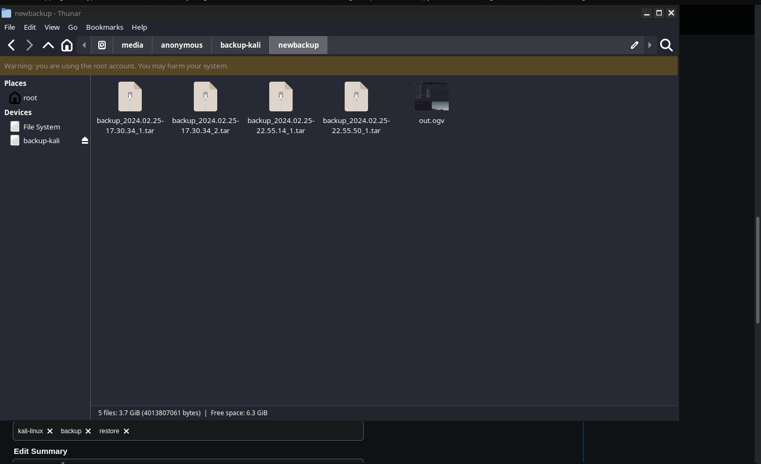Screen dimensions: 761x464
Task: Click the status bar file count text
Action: point(149,413)
